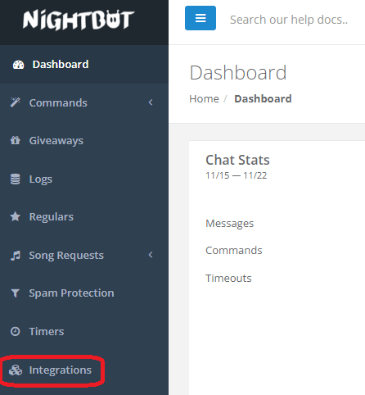Open the Giveaways menu item

click(x=84, y=141)
